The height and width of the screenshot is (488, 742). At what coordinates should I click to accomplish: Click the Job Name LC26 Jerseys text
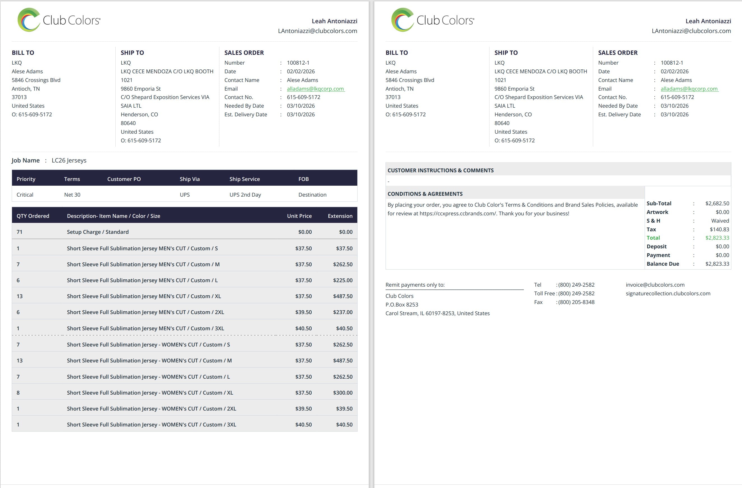pyautogui.click(x=69, y=161)
